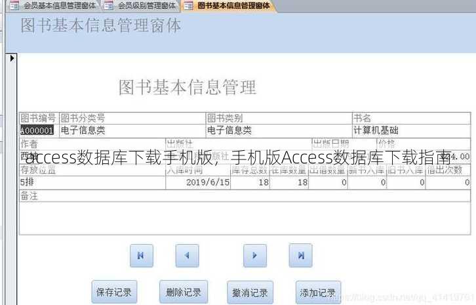This screenshot has height=305, width=476.
Task: Click the form icon on 会员基本信息管理窗体 tab
Action: 14,5
